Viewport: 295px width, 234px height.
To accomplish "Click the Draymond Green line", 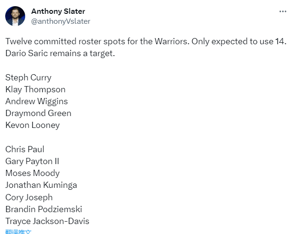I will point(38,113).
